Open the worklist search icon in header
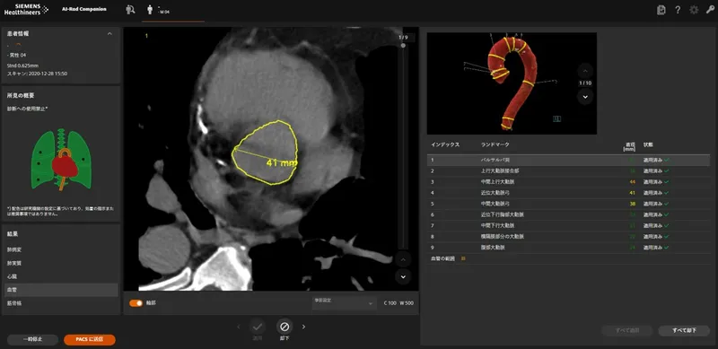718x349 pixels. 130,10
